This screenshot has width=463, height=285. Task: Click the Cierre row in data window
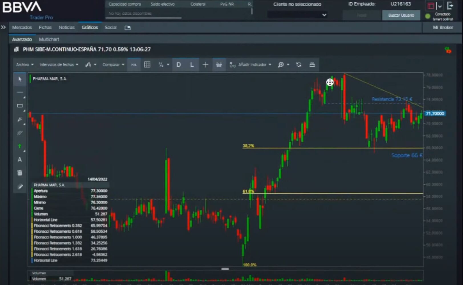(x=70, y=208)
